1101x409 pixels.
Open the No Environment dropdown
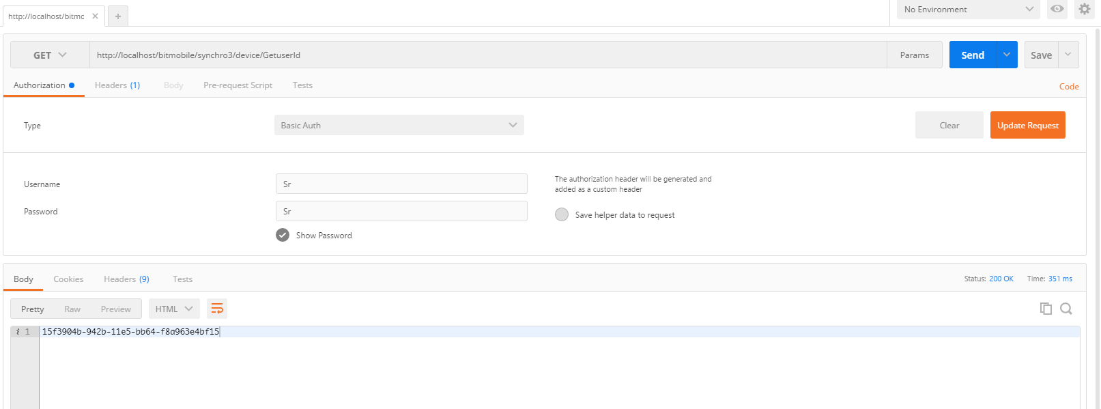[x=968, y=10]
